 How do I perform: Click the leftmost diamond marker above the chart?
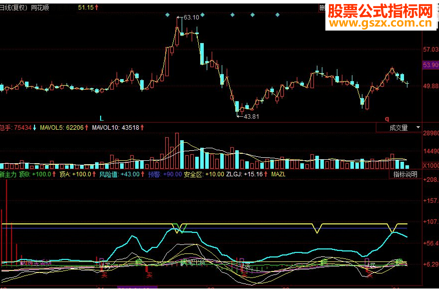click(167, 15)
